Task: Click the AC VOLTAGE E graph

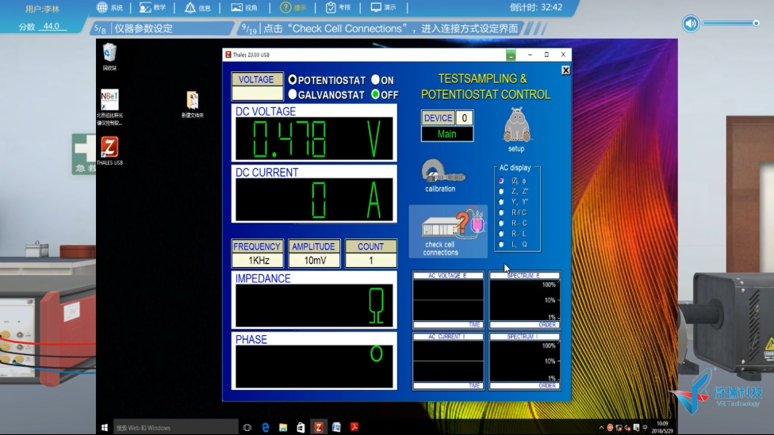Action: [448, 300]
